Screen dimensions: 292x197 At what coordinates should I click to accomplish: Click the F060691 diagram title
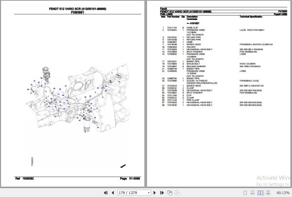pos(77,13)
